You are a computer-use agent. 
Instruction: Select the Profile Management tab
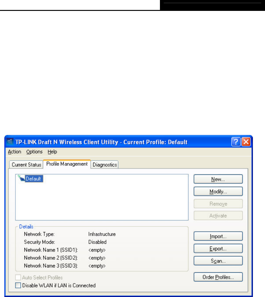(67, 164)
